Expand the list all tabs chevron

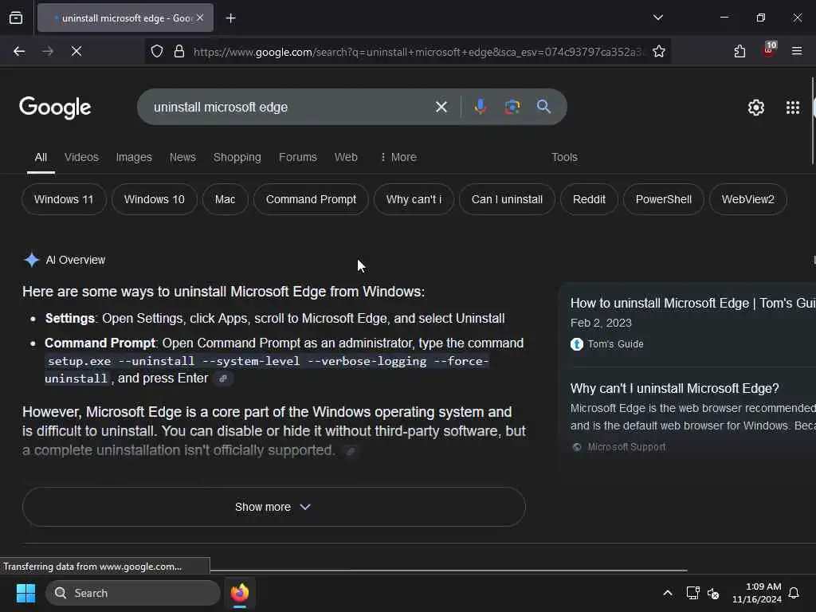click(657, 18)
